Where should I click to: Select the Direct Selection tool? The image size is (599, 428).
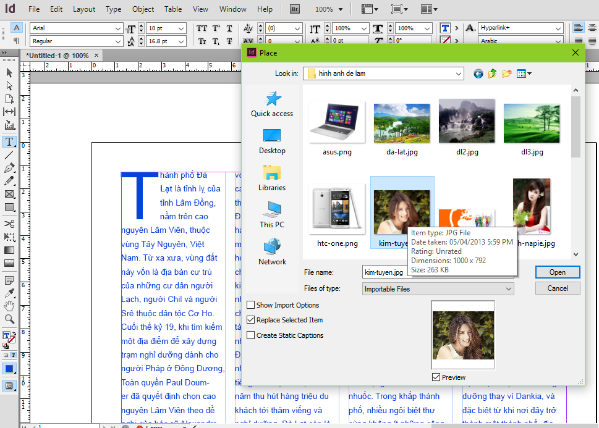9,85
